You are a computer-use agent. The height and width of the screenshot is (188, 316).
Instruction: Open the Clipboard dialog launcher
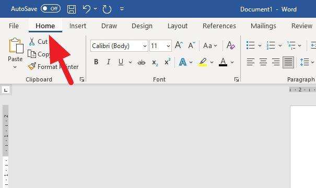tap(82, 79)
